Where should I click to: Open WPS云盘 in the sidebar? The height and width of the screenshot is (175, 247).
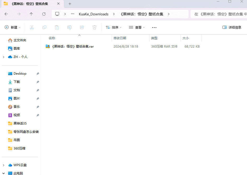[17, 165]
